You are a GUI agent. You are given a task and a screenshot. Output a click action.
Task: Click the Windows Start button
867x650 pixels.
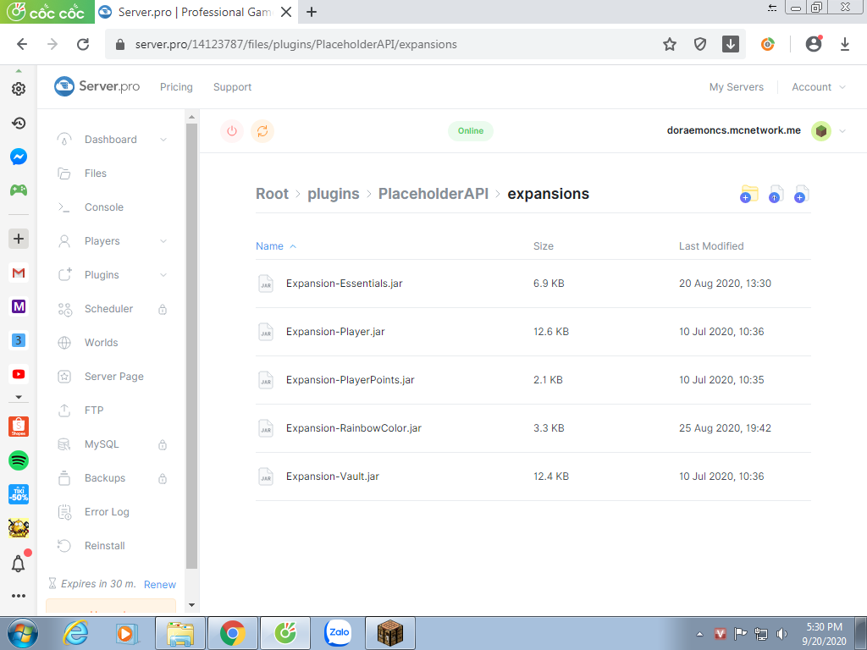point(23,633)
